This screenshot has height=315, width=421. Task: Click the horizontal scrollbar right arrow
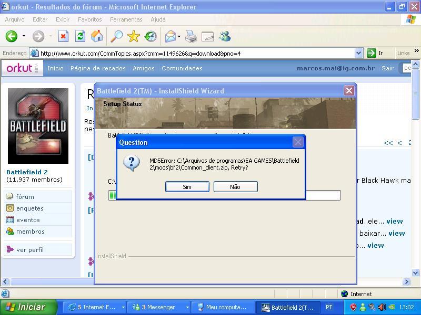[x=406, y=281]
